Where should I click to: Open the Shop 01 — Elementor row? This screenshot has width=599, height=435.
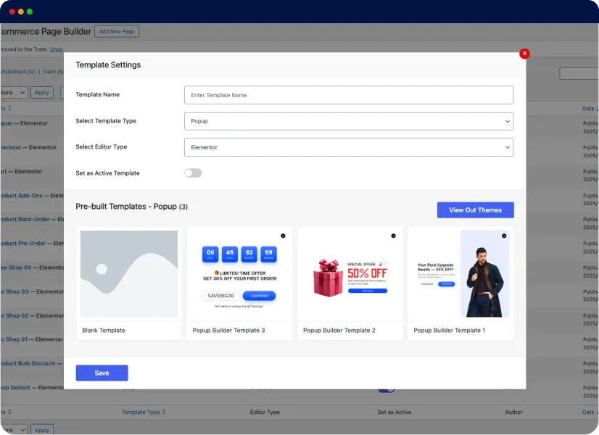pyautogui.click(x=32, y=339)
